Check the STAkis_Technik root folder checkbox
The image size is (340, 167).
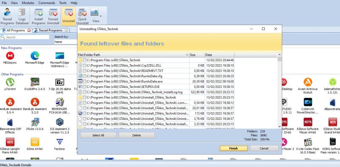point(84,60)
